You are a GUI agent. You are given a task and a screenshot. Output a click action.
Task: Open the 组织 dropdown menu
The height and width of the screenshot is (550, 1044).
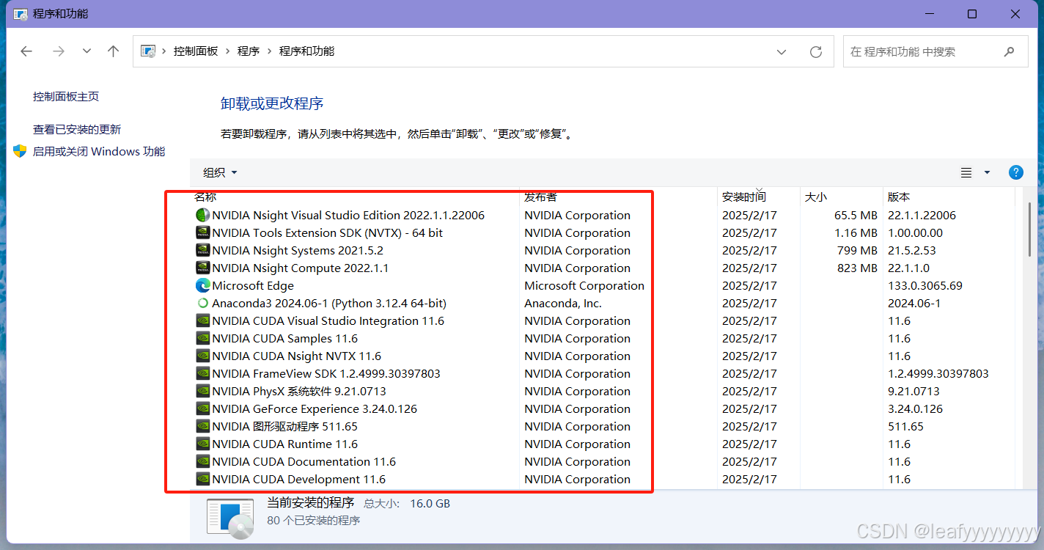point(220,172)
